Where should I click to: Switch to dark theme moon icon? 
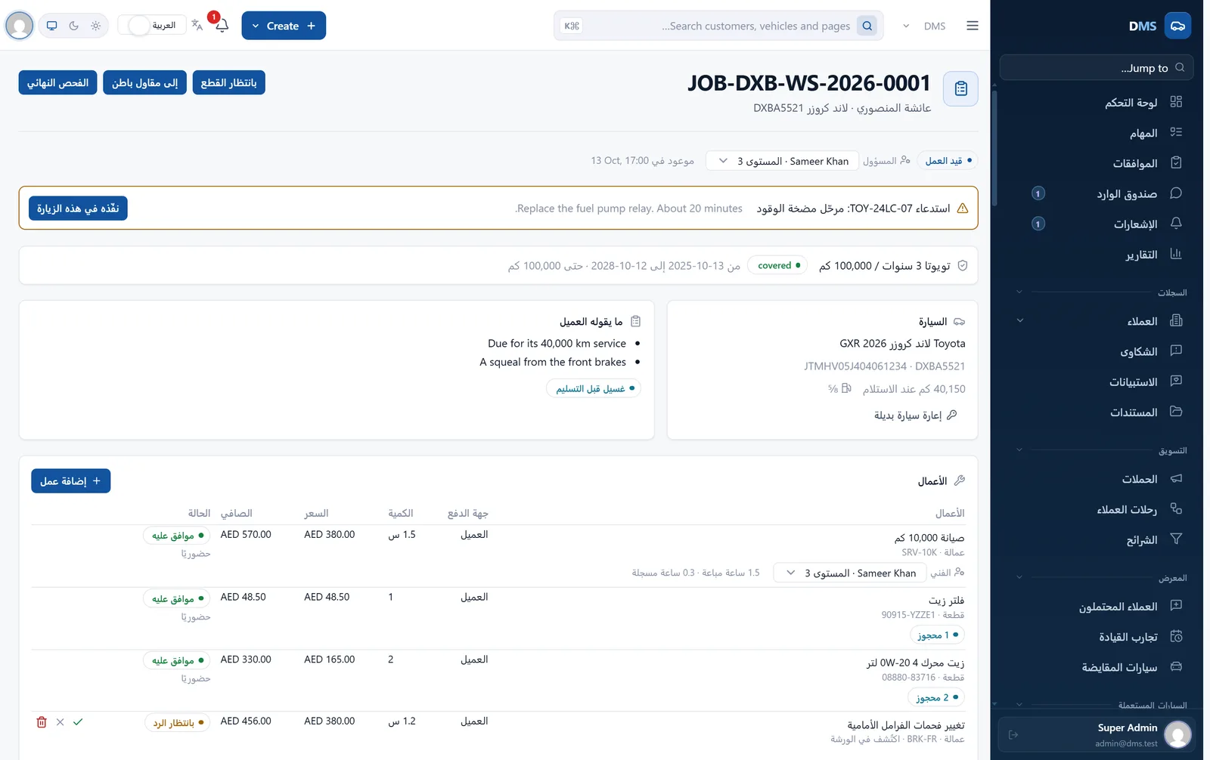pos(73,26)
